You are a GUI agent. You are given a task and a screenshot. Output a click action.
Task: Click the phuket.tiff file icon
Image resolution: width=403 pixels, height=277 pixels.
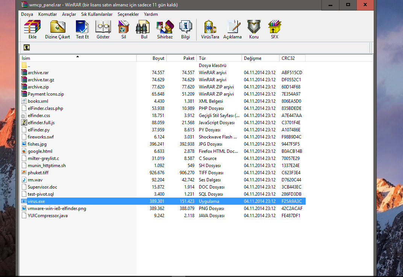pyautogui.click(x=24, y=173)
